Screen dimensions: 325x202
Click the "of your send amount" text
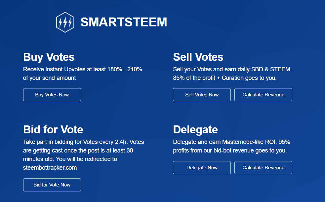[x=50, y=78]
